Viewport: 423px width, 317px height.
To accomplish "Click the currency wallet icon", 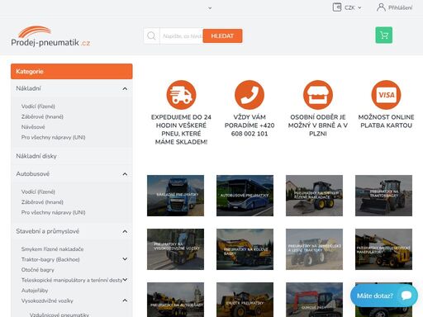I will 337,7.
